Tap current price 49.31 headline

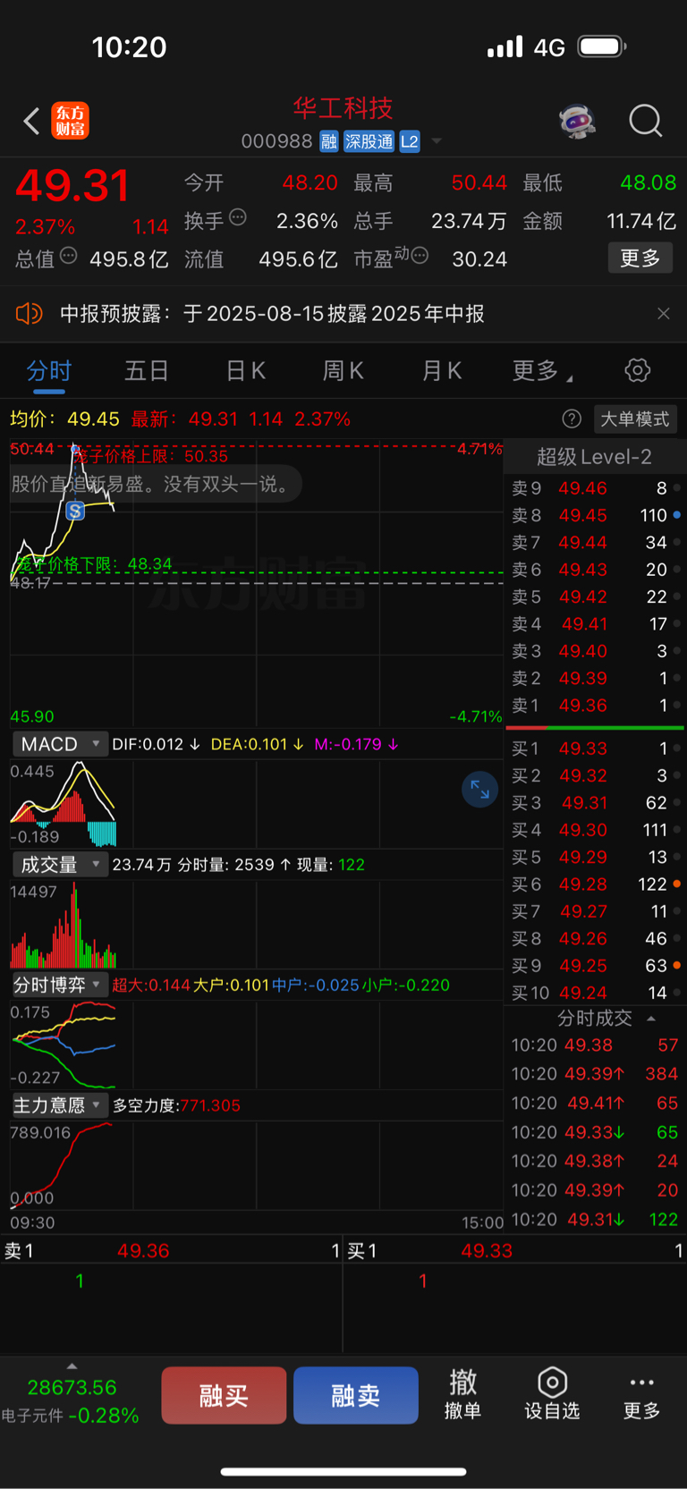point(72,186)
